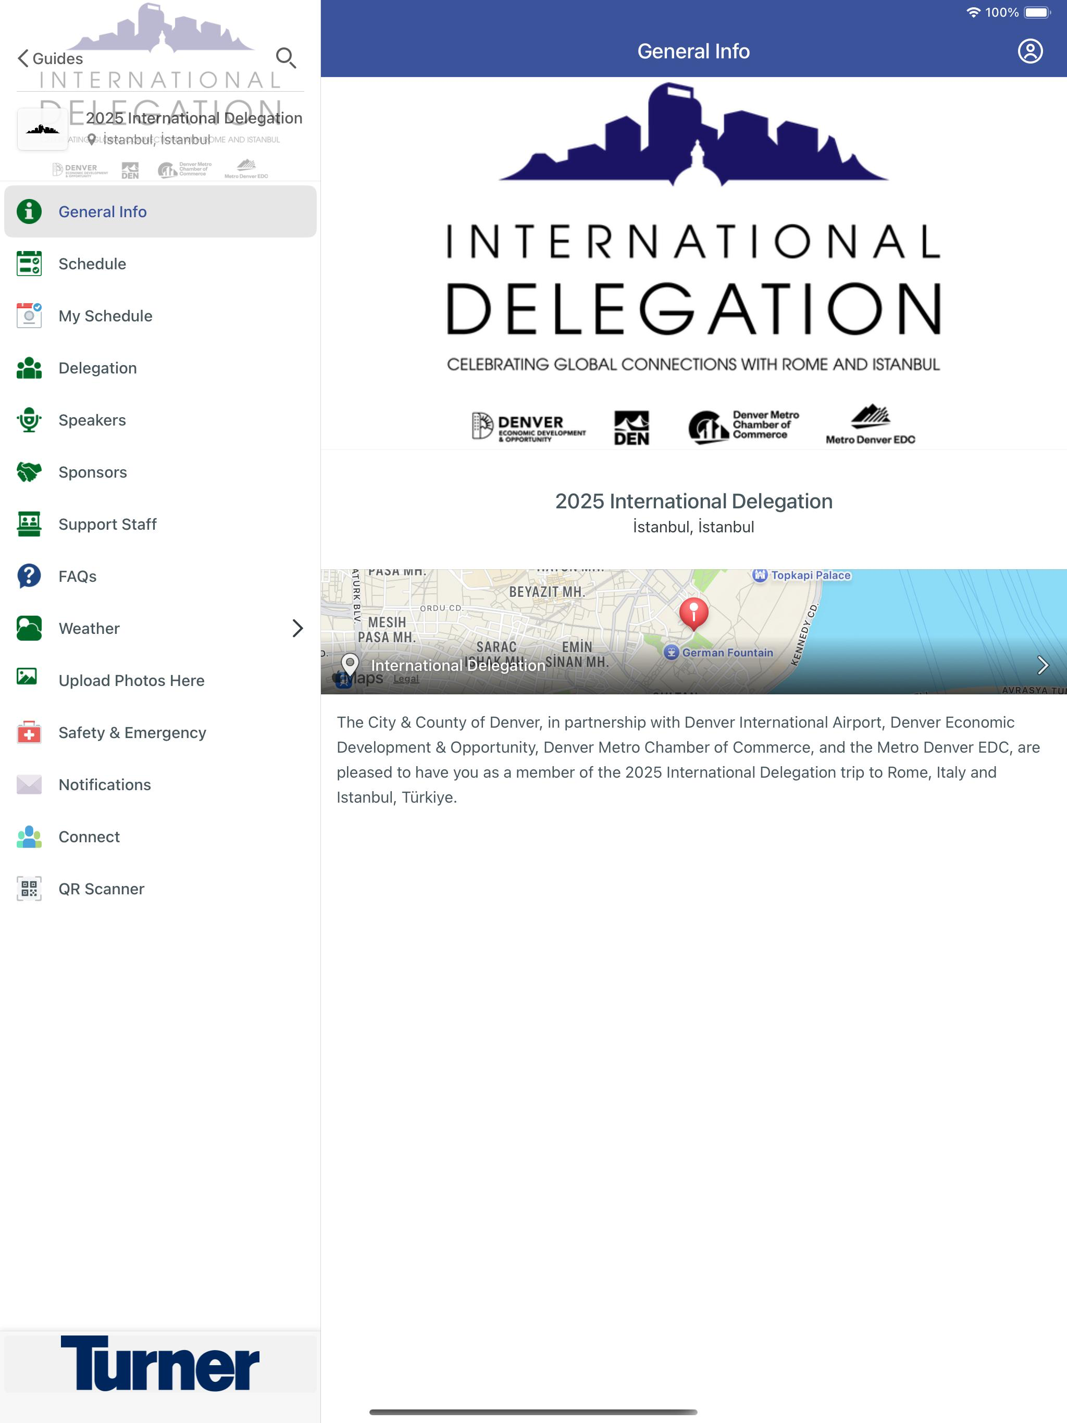
Task: Tap the General Info green icon
Action: tap(29, 211)
